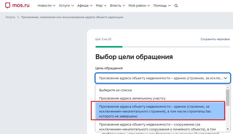Click the mos.ru logo
Image resolution: width=233 pixels, height=134 pixels.
[17, 5]
